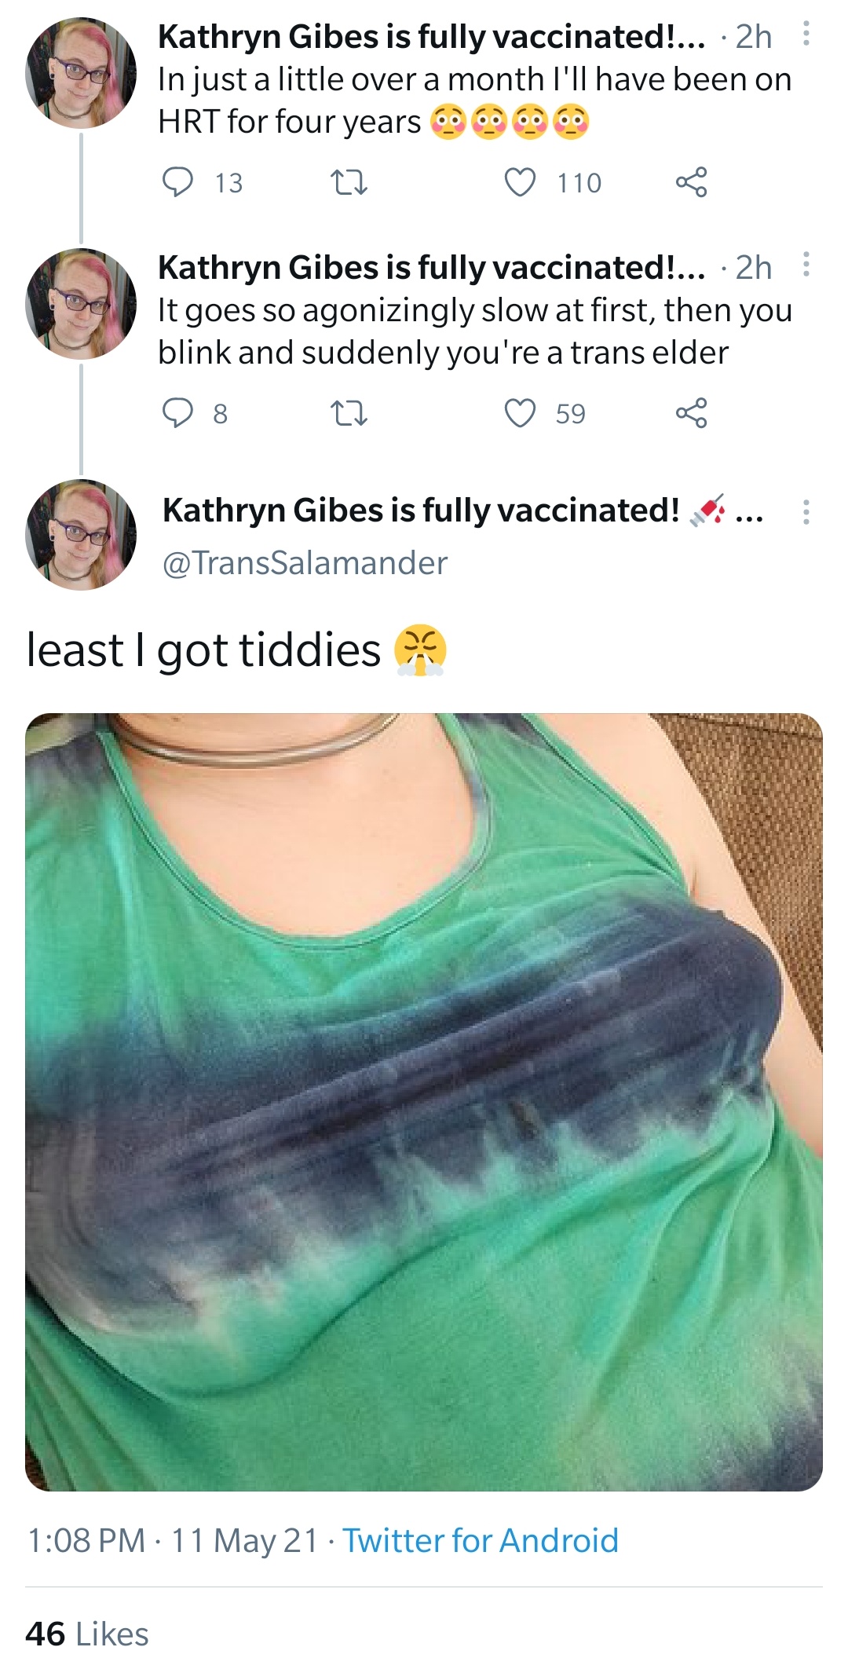Like the tweet with 59 likes

(520, 412)
